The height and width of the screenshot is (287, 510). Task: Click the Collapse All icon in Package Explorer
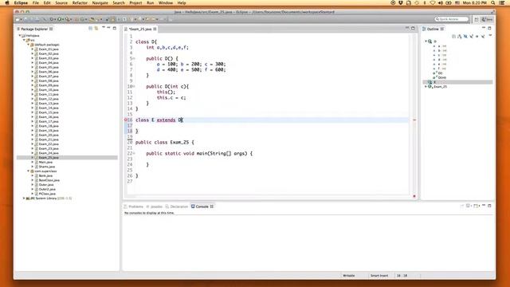click(90, 29)
